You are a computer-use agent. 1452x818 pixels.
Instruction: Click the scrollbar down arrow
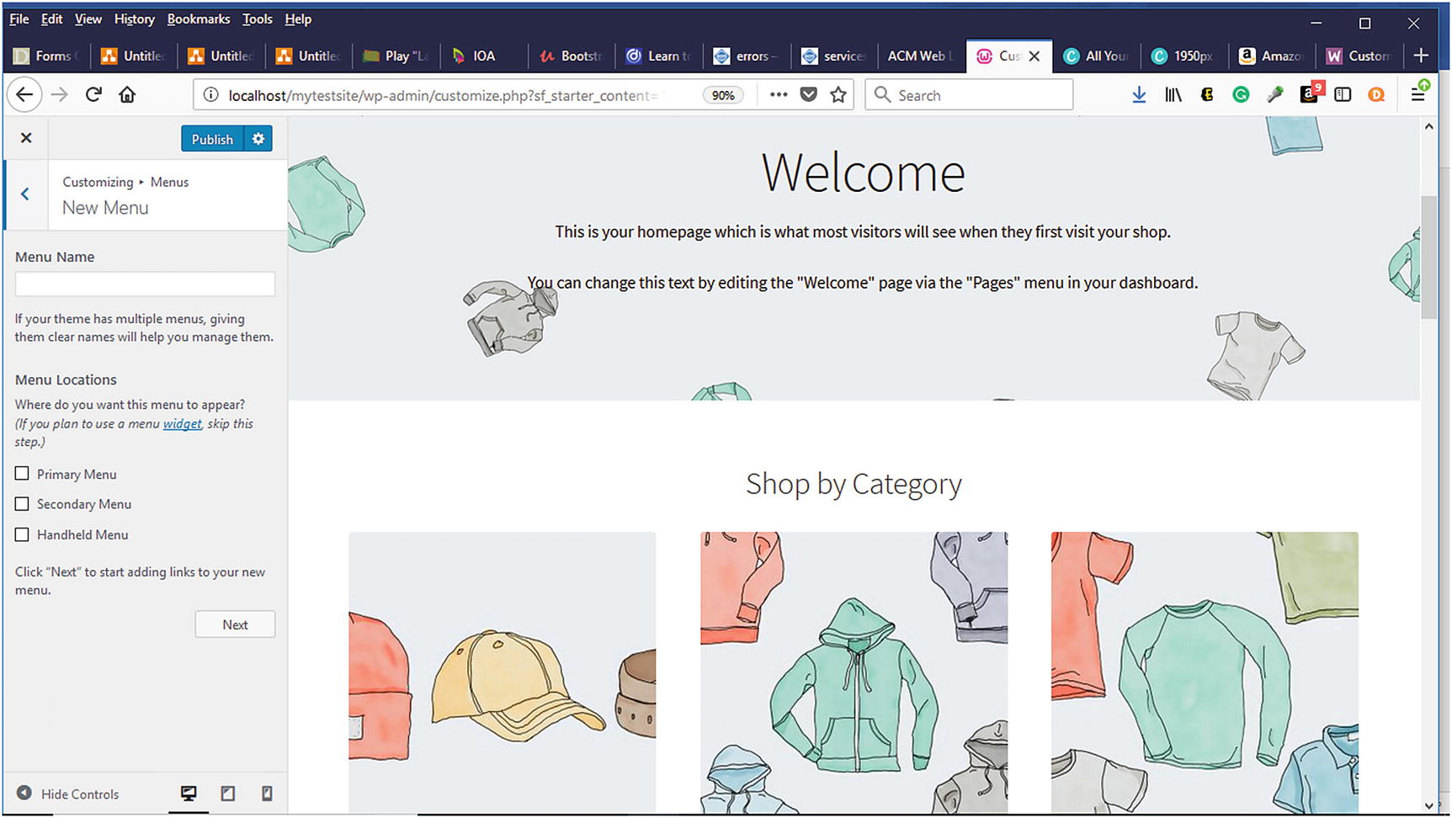[x=1428, y=805]
